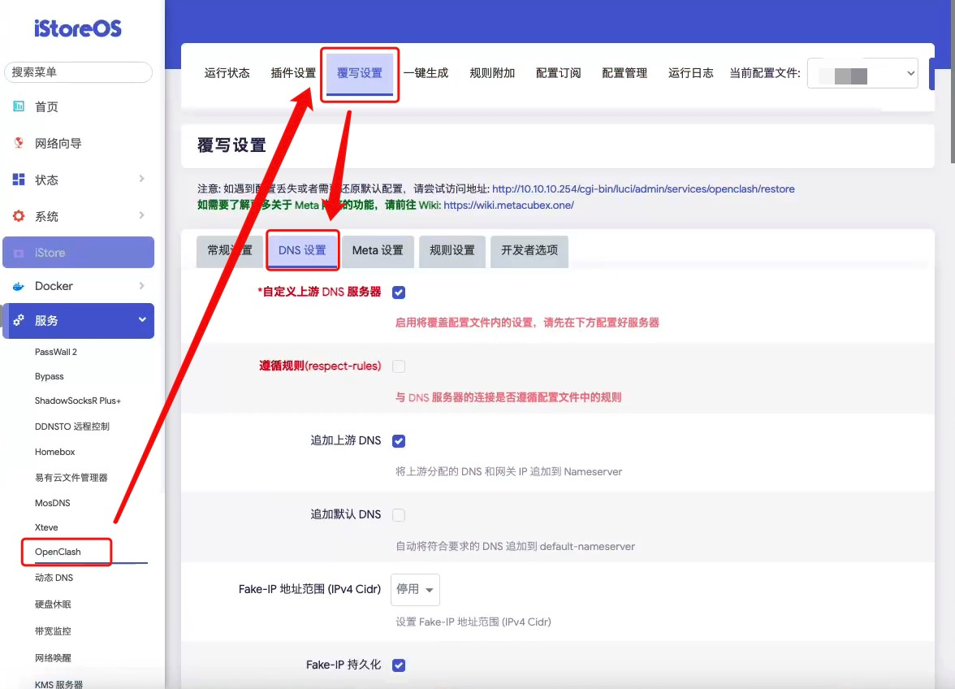Open 硬盘休眠 service
Viewport: 955px width, 689px height.
pyautogui.click(x=53, y=604)
